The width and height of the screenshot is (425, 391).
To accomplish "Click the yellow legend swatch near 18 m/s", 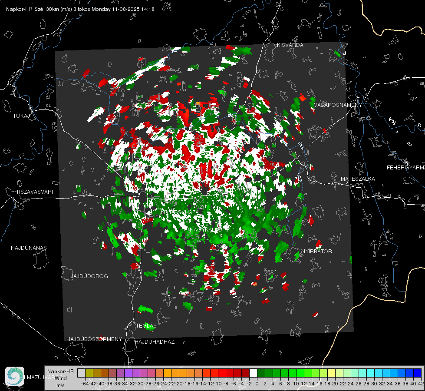I will click(x=332, y=373).
